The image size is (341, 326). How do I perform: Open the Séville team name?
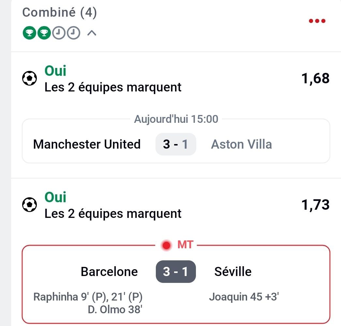pyautogui.click(x=233, y=271)
